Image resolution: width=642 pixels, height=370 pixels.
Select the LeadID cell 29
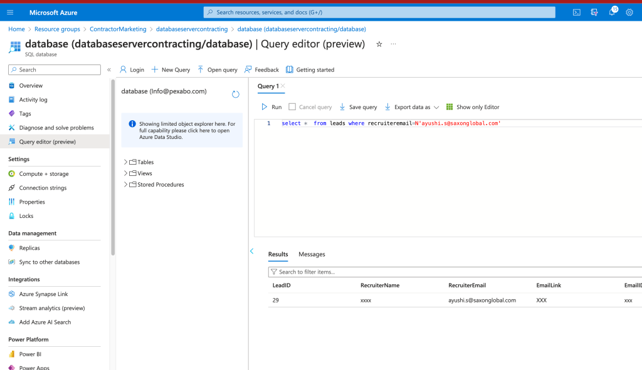pyautogui.click(x=276, y=300)
